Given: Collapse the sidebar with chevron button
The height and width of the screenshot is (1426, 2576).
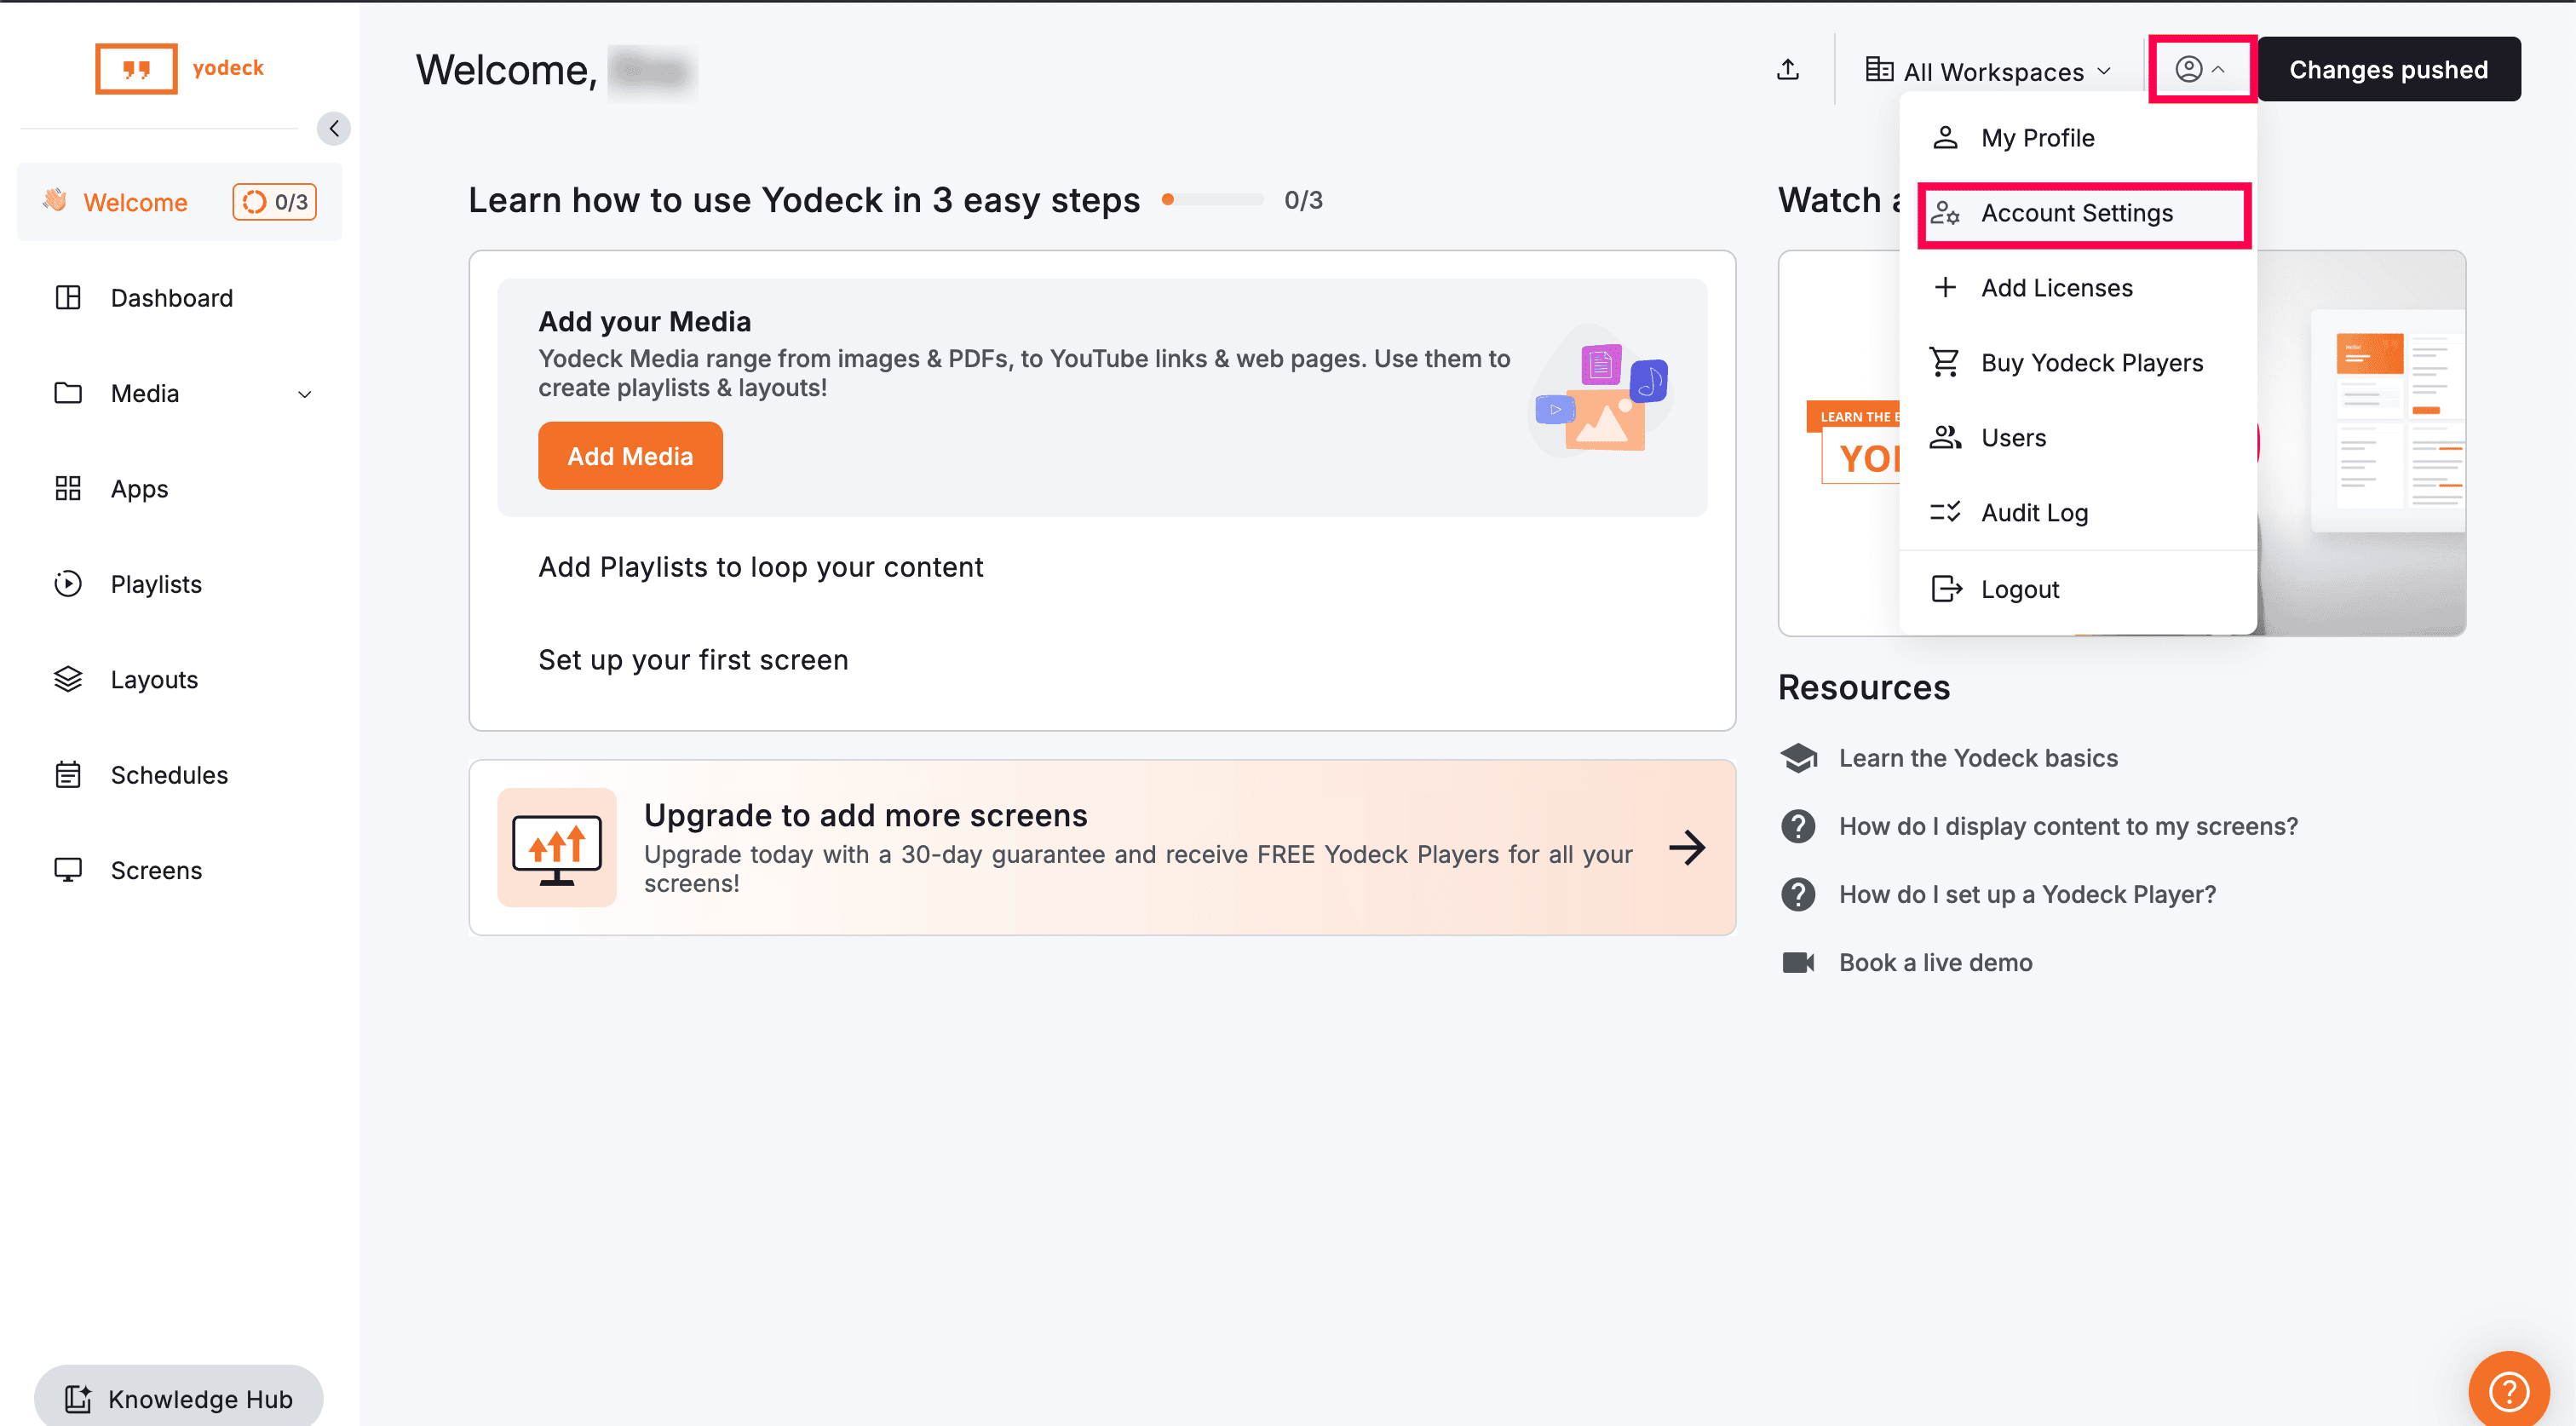Looking at the screenshot, I should click(334, 128).
